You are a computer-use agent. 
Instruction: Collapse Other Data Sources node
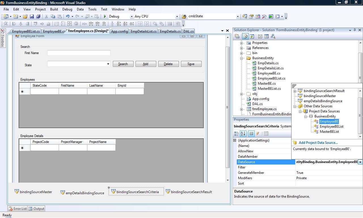pos(295,106)
